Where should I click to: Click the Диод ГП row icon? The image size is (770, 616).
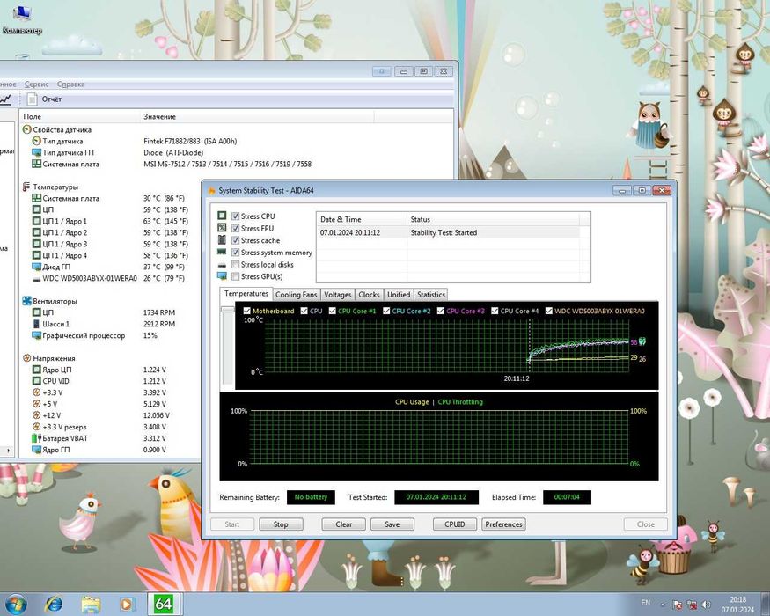click(x=36, y=267)
